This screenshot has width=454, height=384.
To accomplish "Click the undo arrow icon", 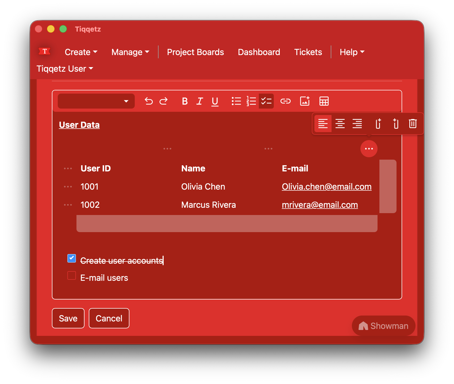I will [x=149, y=101].
